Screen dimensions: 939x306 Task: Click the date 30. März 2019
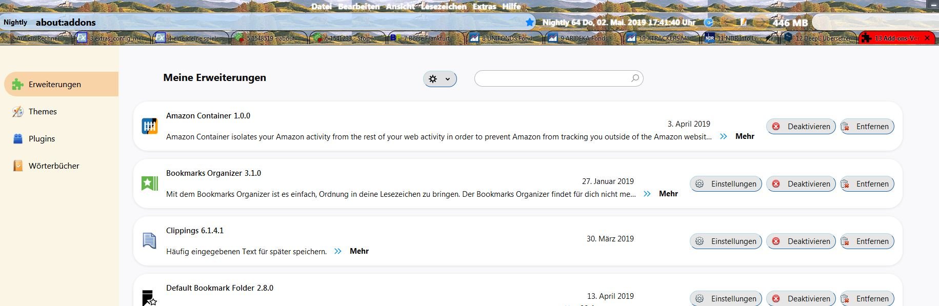610,239
